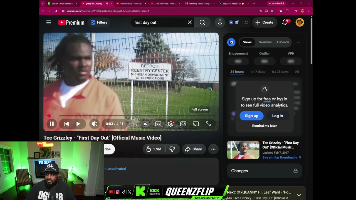The image size is (356, 200).
Task: Select the 24 hours range tab
Action: coord(237,72)
